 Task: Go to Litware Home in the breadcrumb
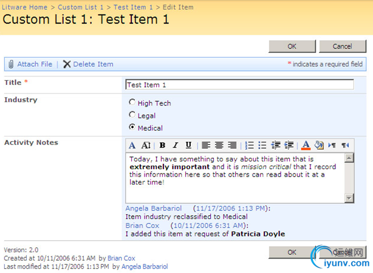tap(27, 7)
